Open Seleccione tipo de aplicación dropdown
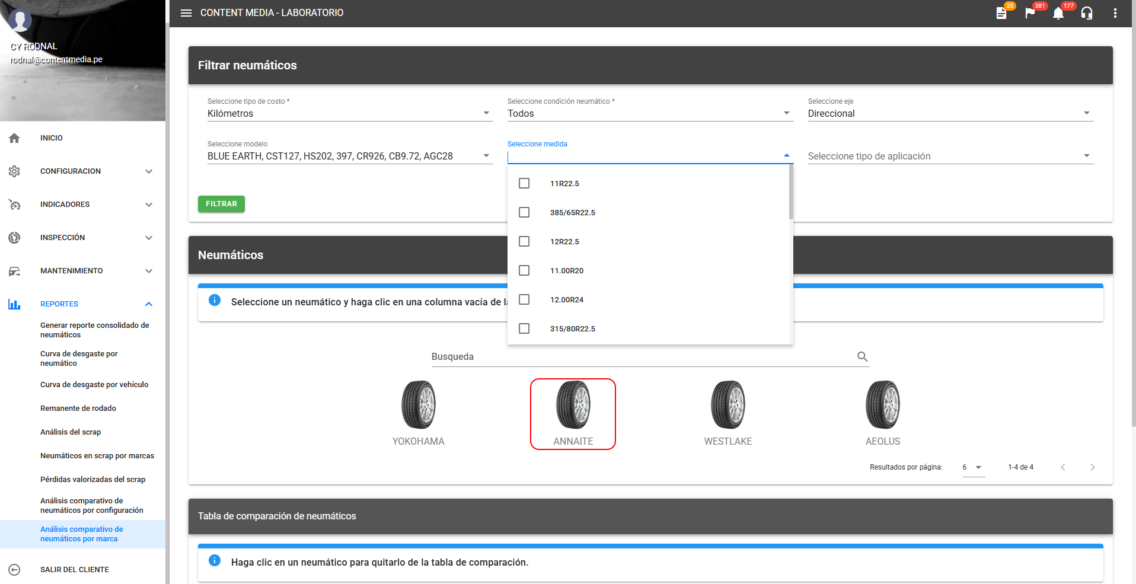Screen dimensions: 1136x584 tap(950, 156)
